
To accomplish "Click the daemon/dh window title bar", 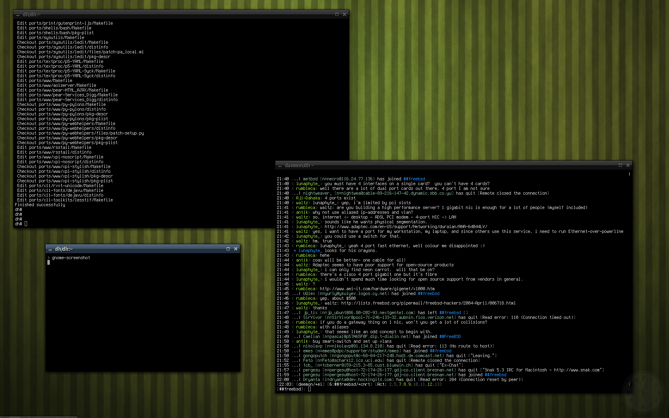I will click(438, 165).
